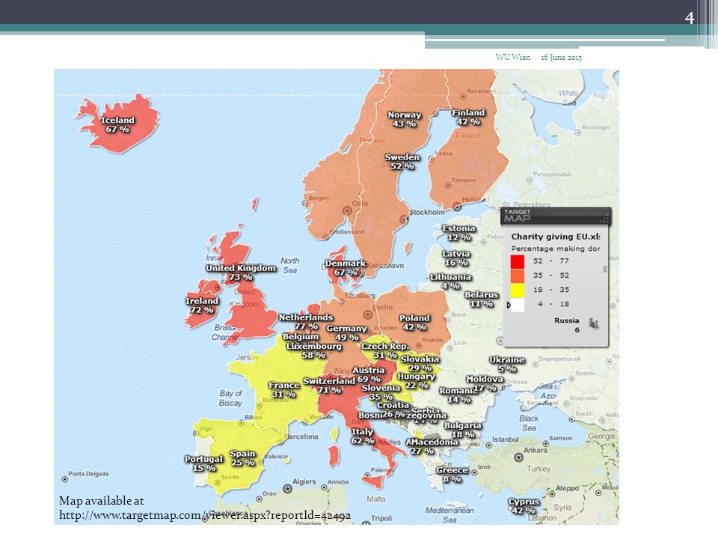The width and height of the screenshot is (718, 539).
Task: Click the slide number 4
Action: 689,18
